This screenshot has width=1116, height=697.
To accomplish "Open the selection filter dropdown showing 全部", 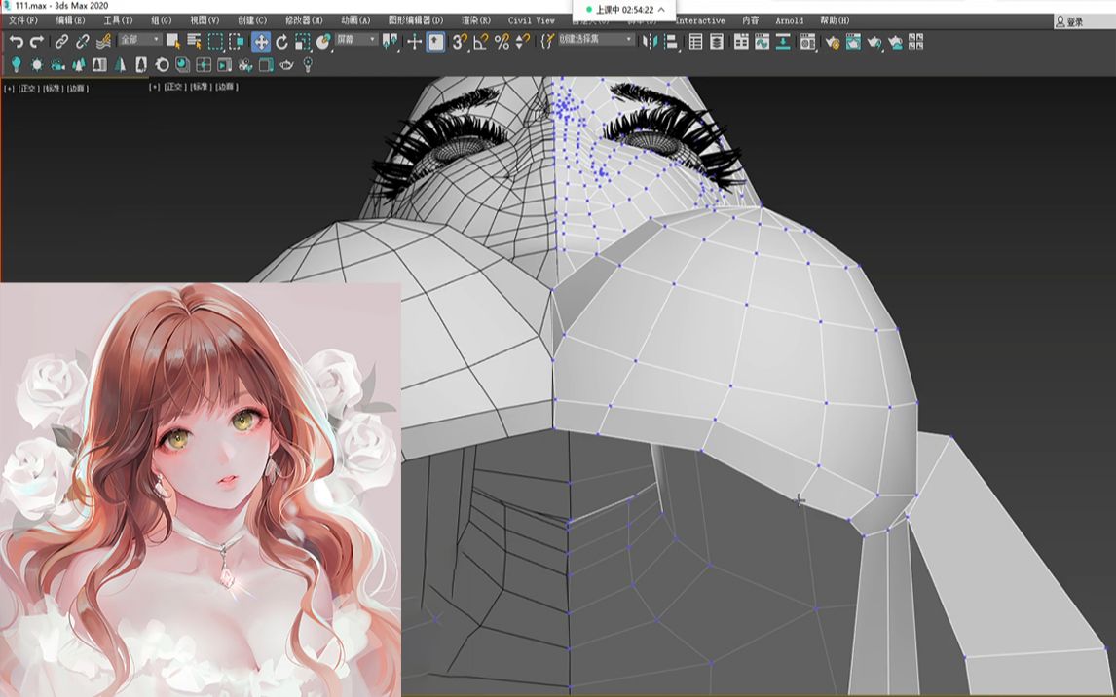I will [x=137, y=40].
